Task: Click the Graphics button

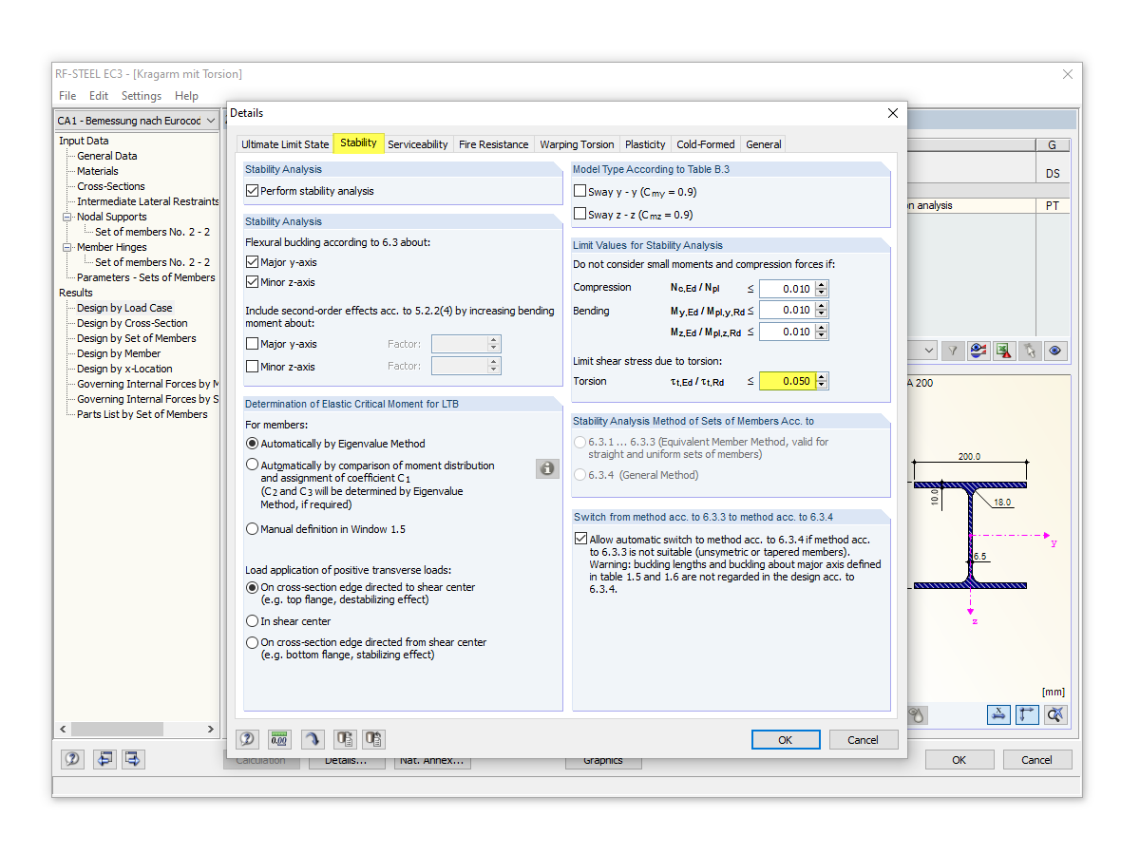Action: [x=603, y=760]
